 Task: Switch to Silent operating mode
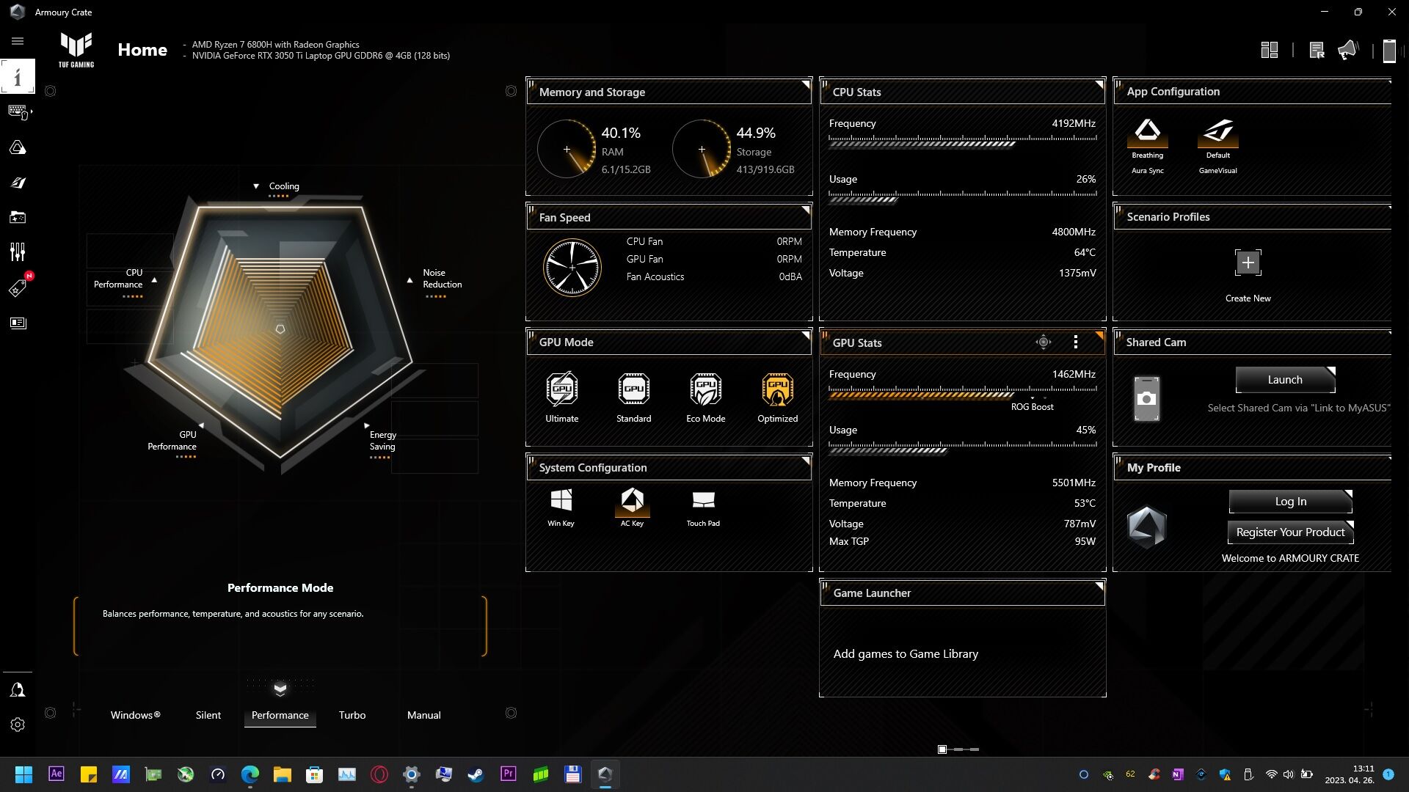(x=208, y=715)
